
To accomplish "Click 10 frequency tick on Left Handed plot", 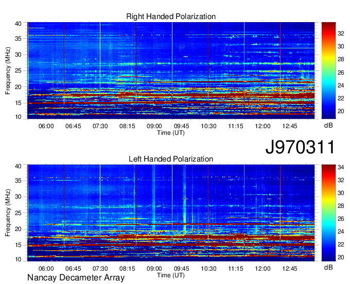I will tap(18, 259).
